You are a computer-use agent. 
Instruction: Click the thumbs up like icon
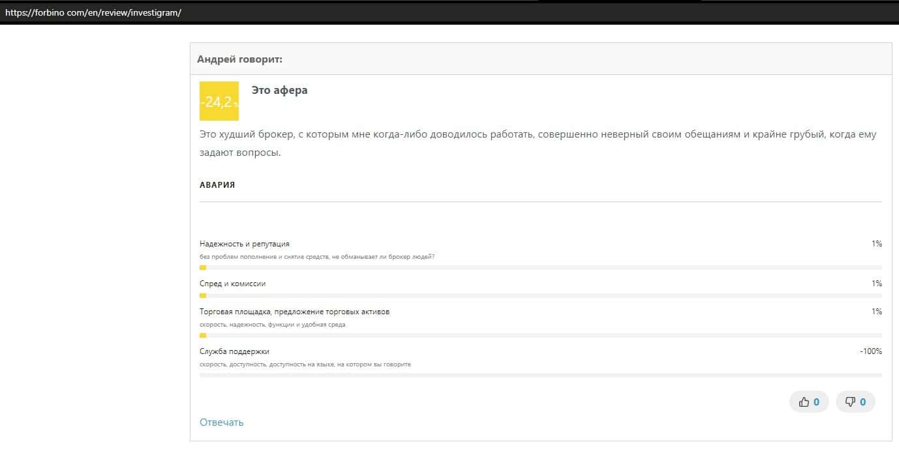tap(804, 402)
